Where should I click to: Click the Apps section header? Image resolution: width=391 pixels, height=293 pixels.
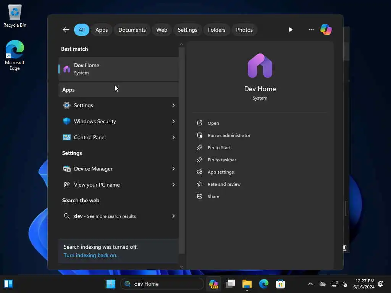click(x=119, y=90)
